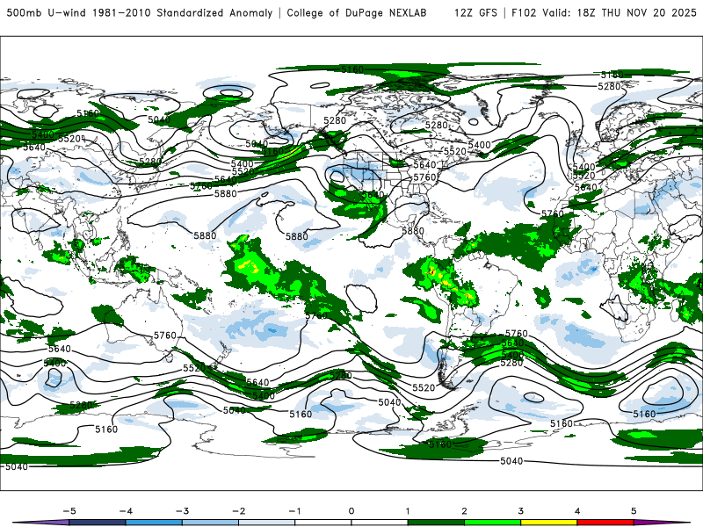Screen dimensions: 703x527
Task: Click the '12Z GFS' model run label
Action: 475,13
